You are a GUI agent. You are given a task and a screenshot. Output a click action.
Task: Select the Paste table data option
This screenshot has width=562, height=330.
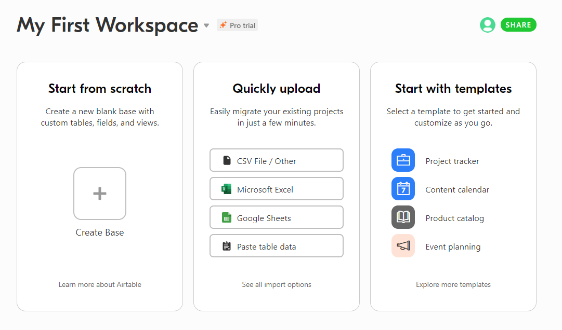point(277,246)
